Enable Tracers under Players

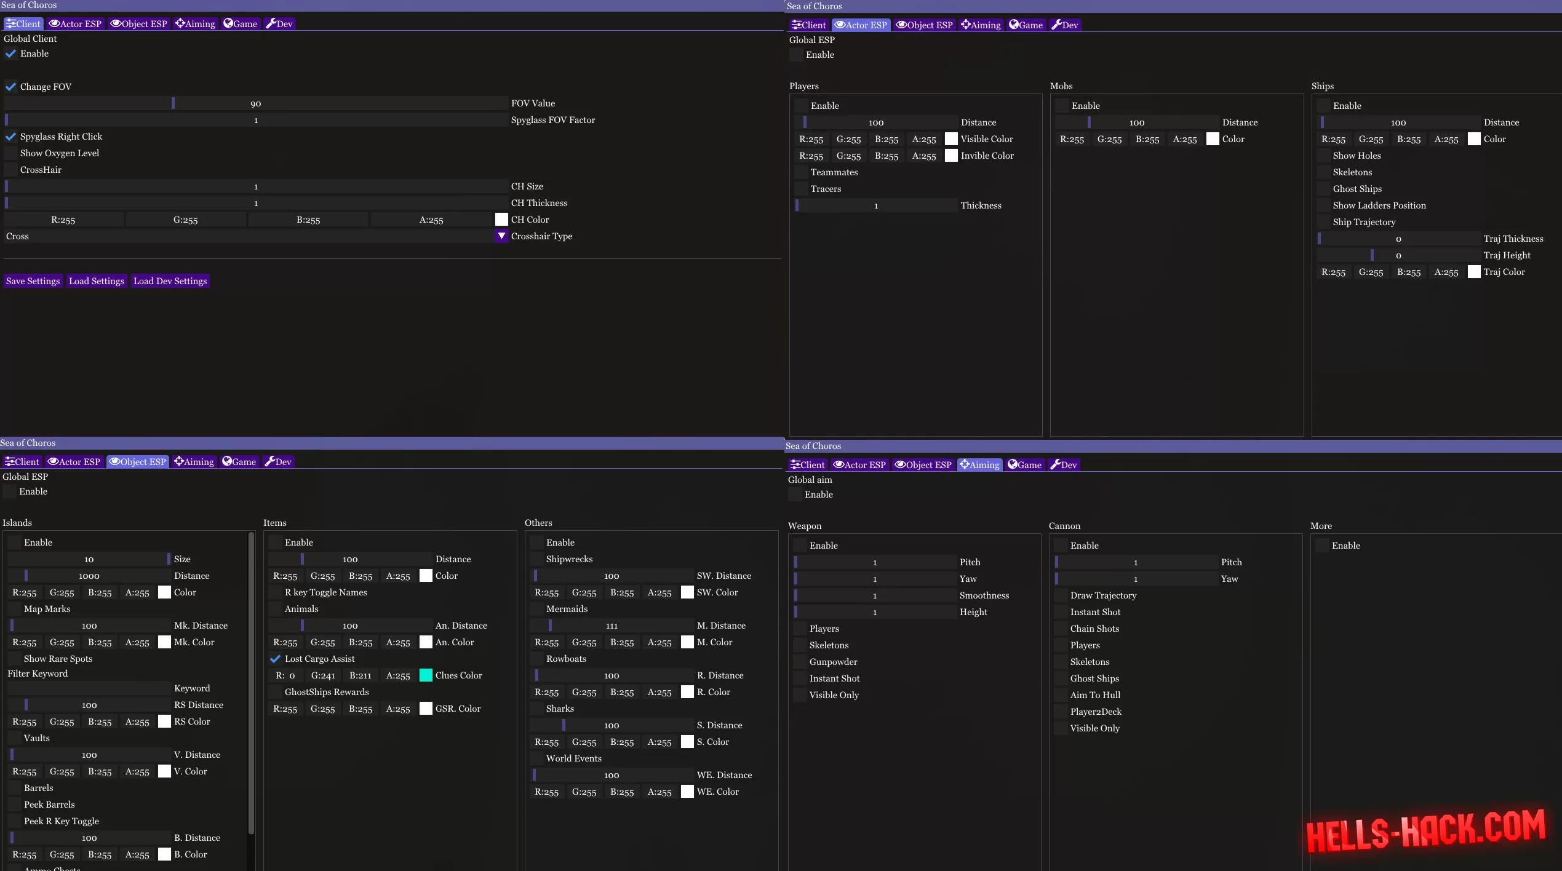[801, 189]
